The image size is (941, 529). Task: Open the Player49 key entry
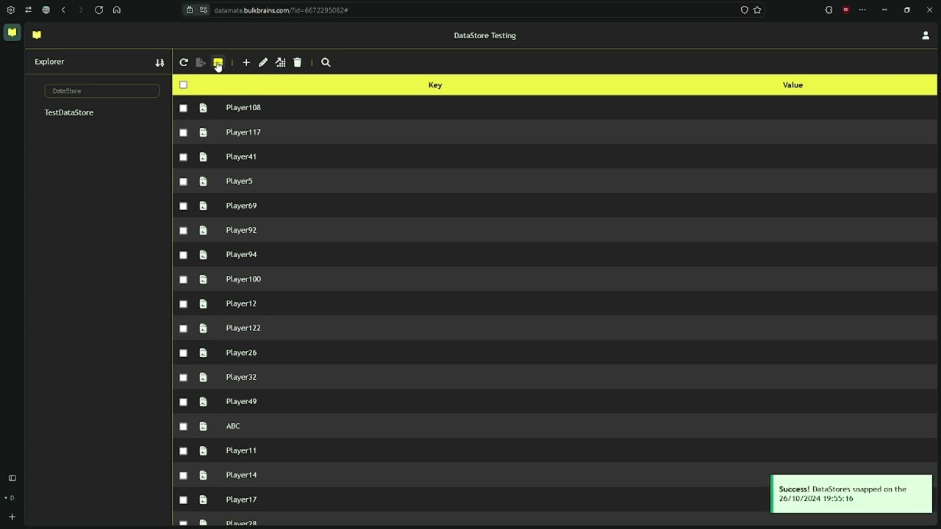241,402
